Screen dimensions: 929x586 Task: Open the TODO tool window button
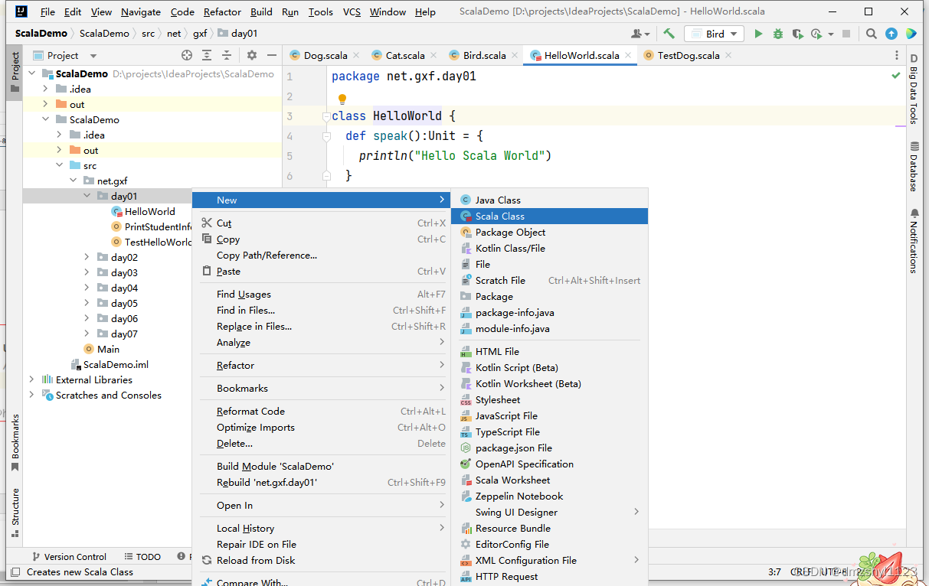[x=142, y=557]
